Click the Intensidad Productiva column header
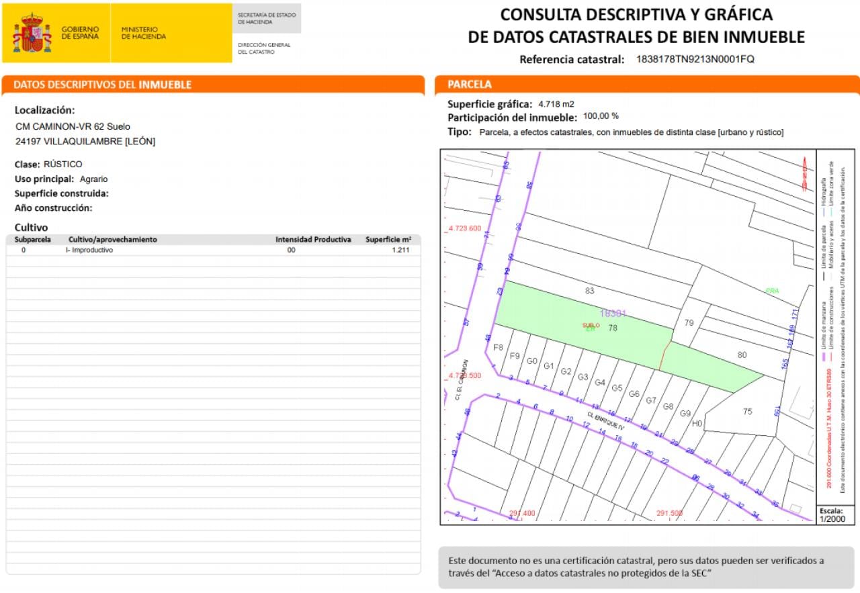The width and height of the screenshot is (860, 593). coord(313,240)
